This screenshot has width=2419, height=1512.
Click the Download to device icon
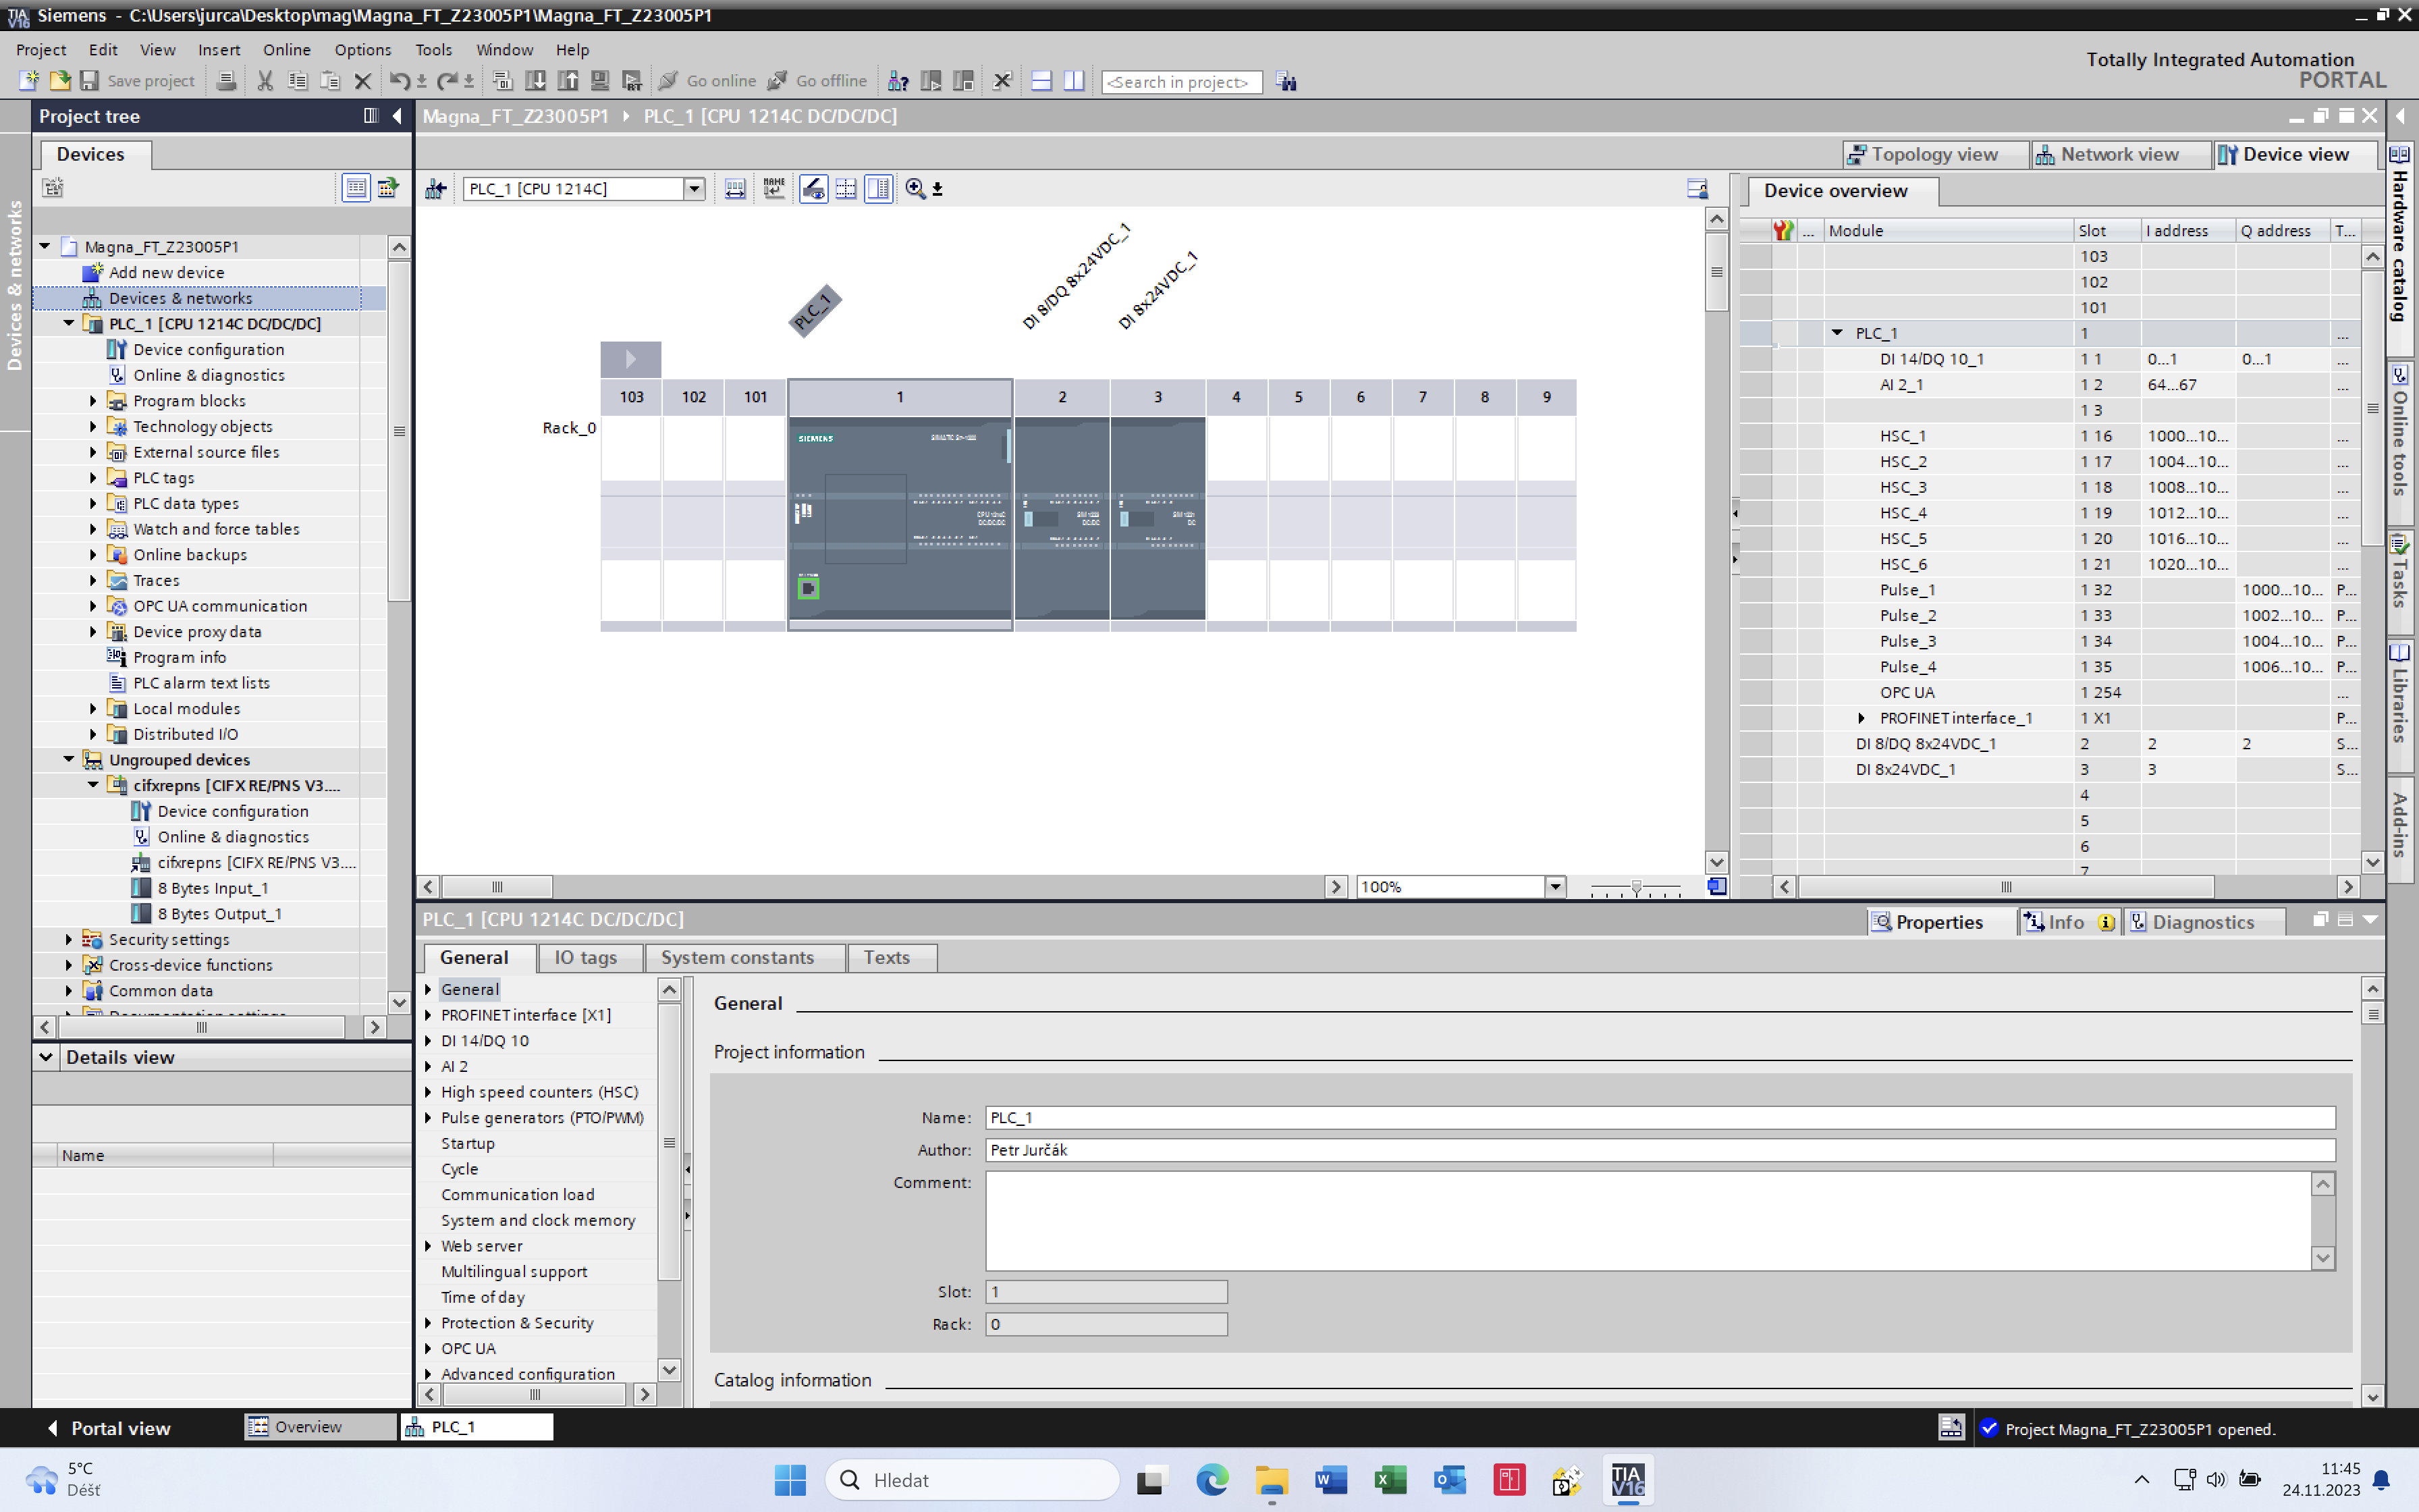click(536, 81)
